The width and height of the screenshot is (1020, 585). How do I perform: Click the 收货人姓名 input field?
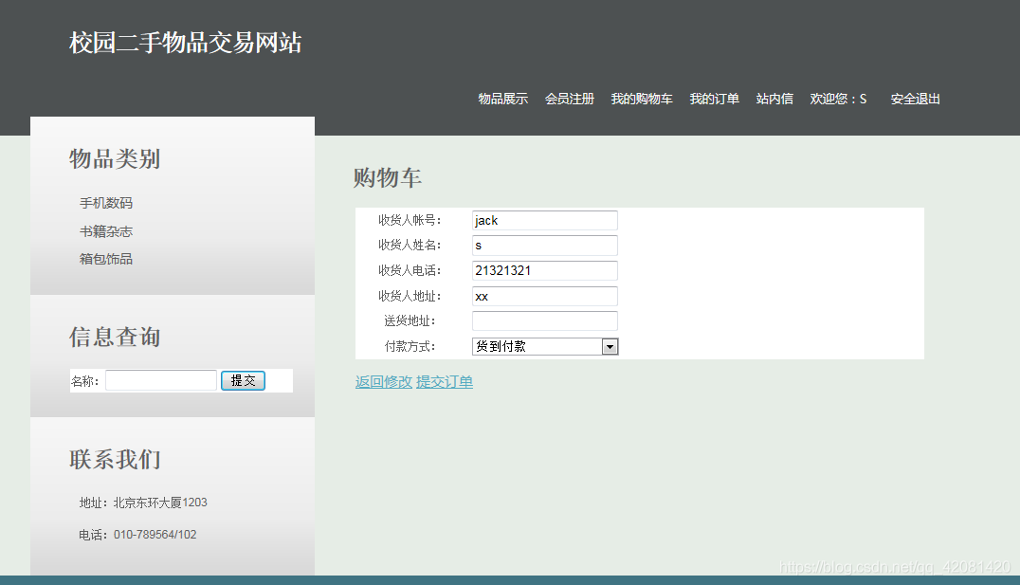(544, 246)
